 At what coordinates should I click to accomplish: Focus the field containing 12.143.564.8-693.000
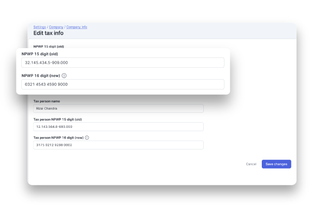pos(118,127)
